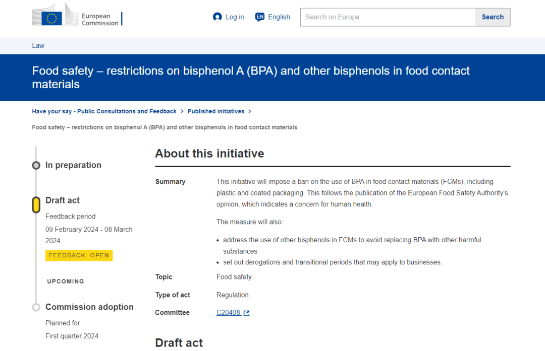The height and width of the screenshot is (351, 545).
Task: Navigate to Published initiatives breadcrumb
Action: click(x=216, y=111)
